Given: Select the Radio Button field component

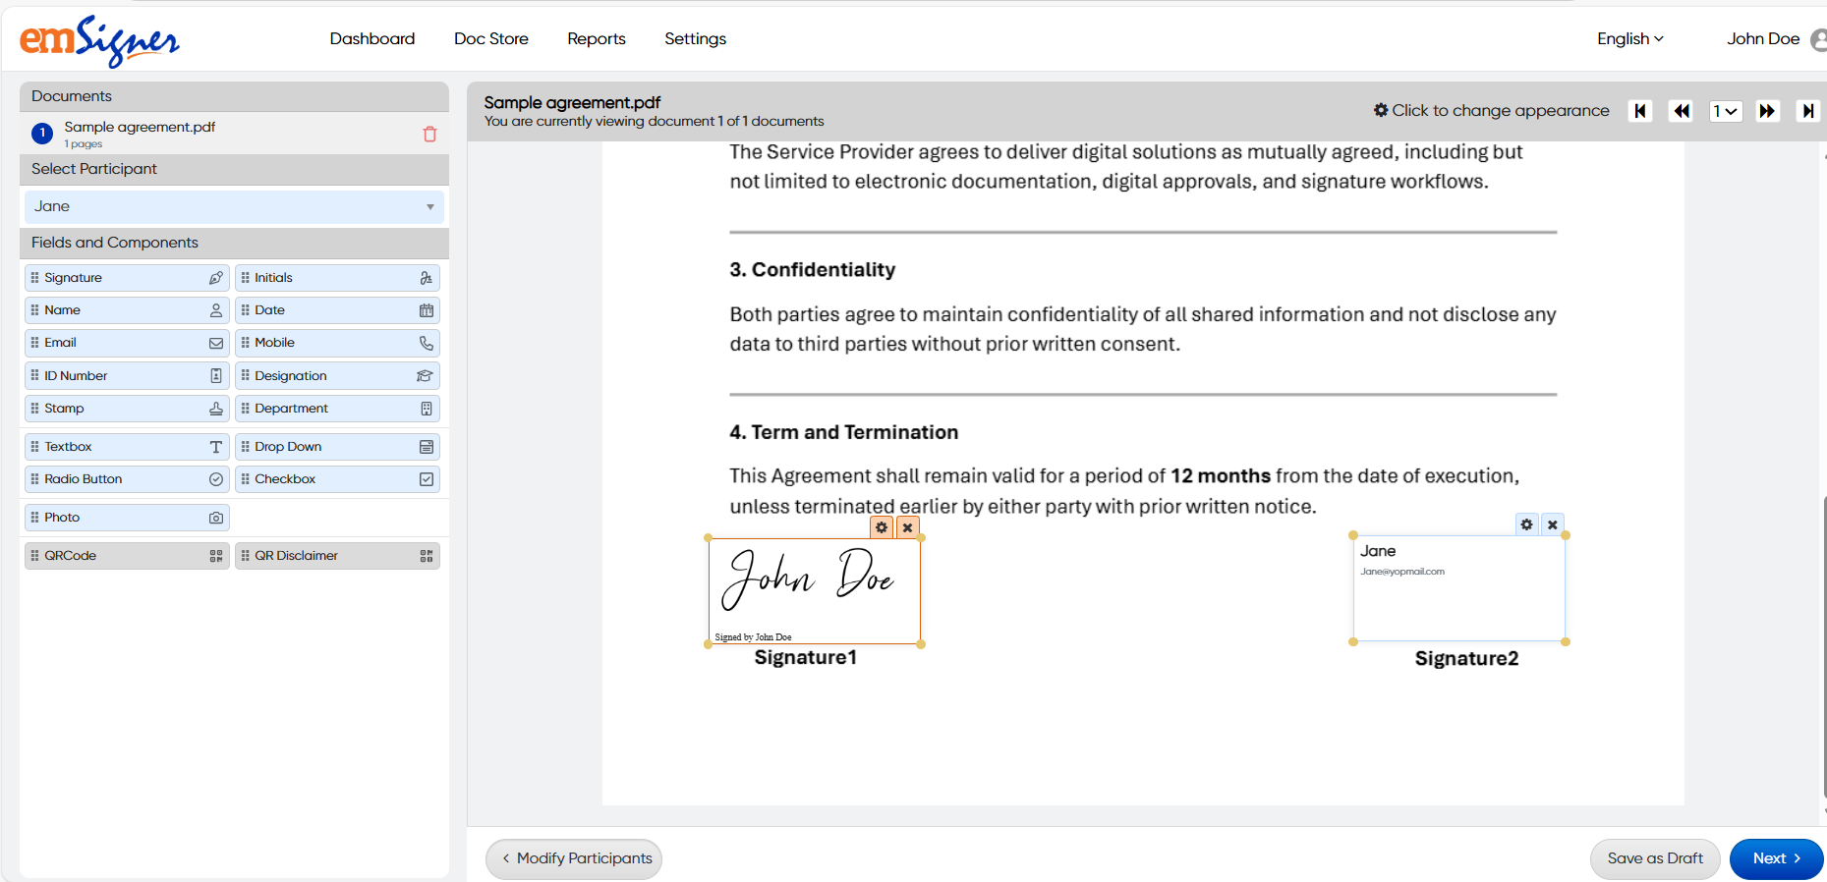Looking at the screenshot, I should 127,479.
